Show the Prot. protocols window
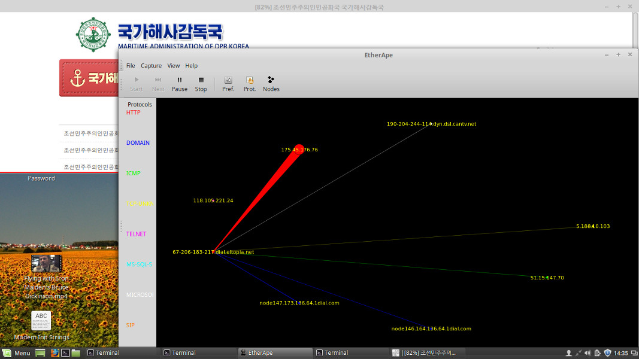This screenshot has height=359, width=639. click(x=250, y=84)
